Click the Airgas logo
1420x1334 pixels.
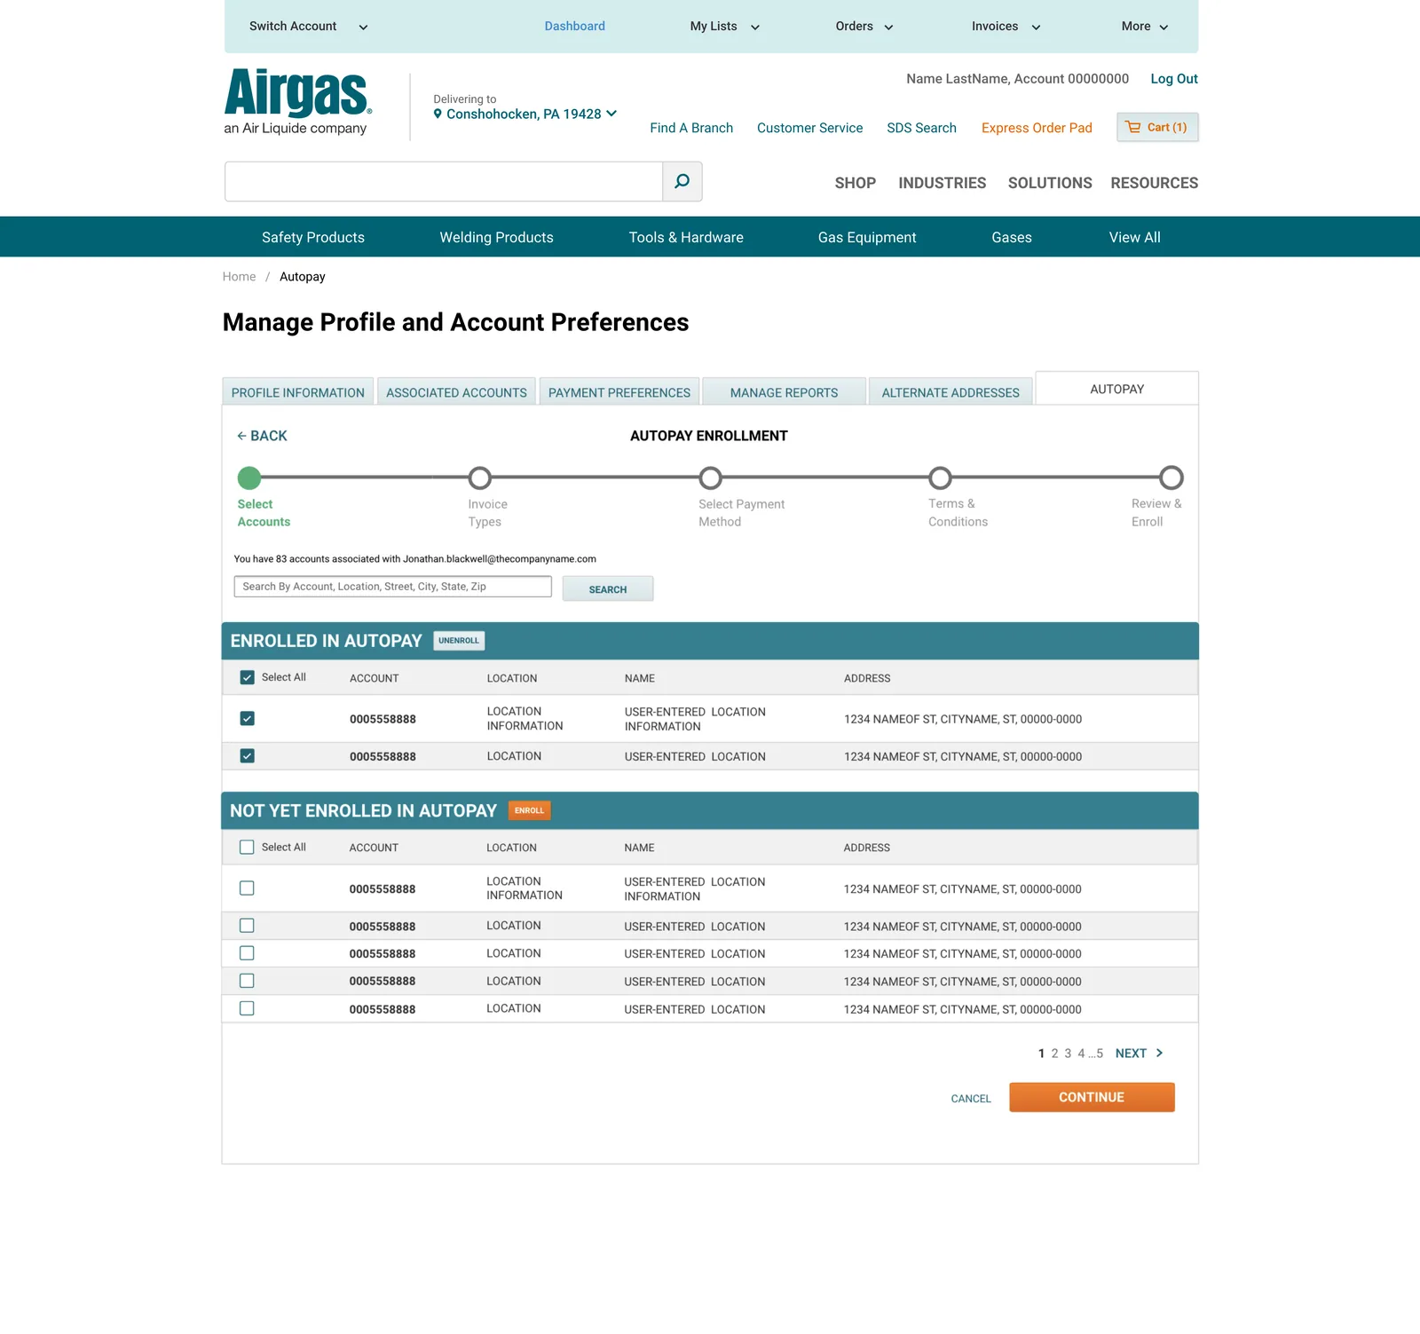(x=297, y=101)
